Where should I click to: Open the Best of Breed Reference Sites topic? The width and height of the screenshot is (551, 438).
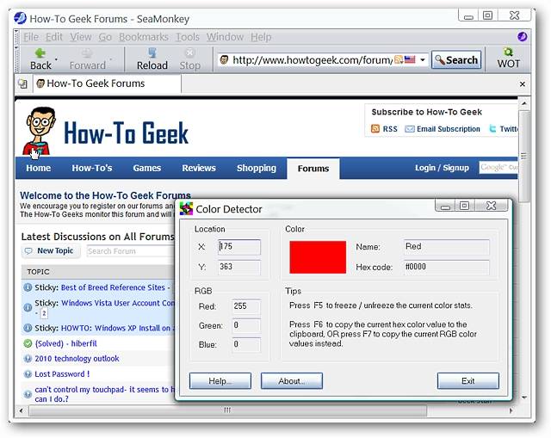click(x=113, y=287)
